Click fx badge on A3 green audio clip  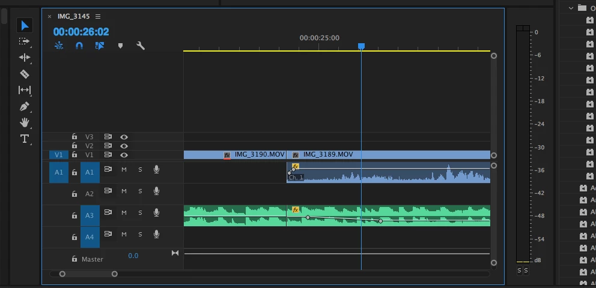pos(296,210)
